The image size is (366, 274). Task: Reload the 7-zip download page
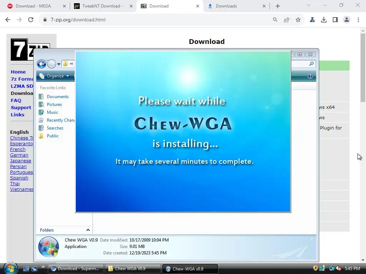pos(31,20)
